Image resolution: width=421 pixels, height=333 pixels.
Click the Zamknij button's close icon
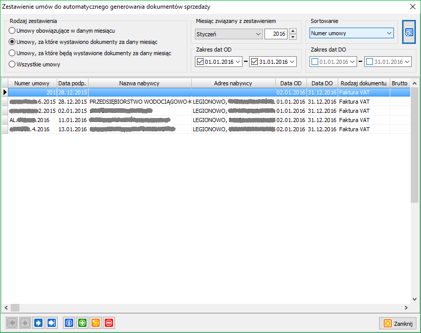[x=388, y=323]
